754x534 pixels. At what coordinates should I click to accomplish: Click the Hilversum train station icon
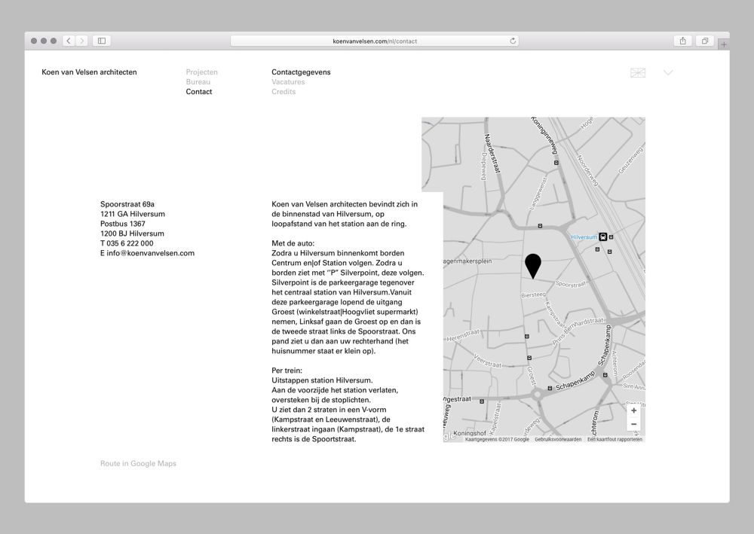click(602, 236)
